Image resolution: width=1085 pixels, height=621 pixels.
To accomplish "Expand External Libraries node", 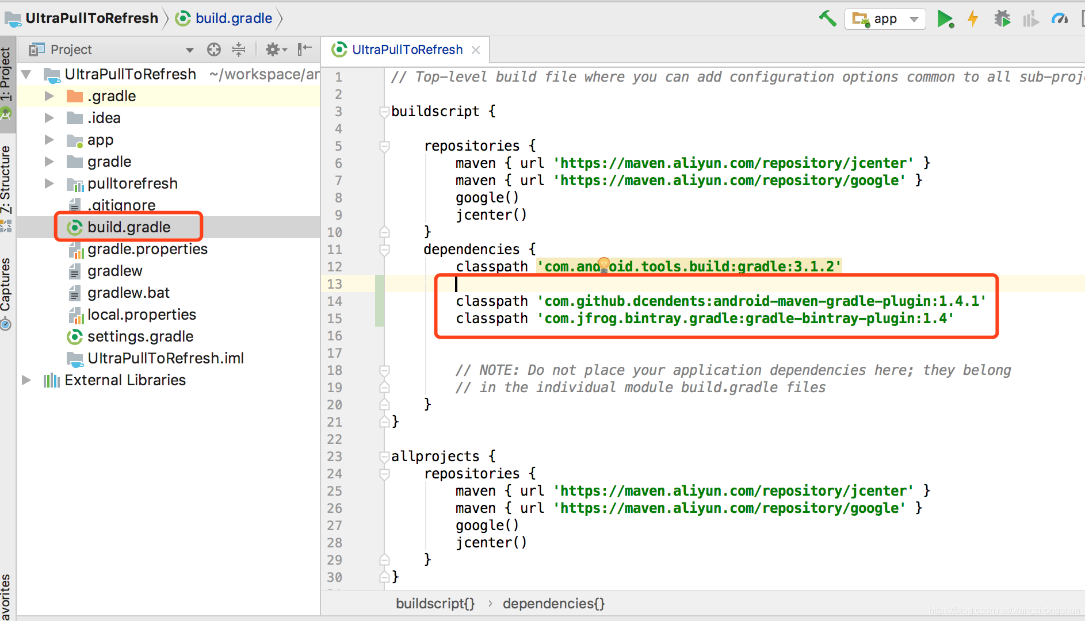I will tap(26, 380).
